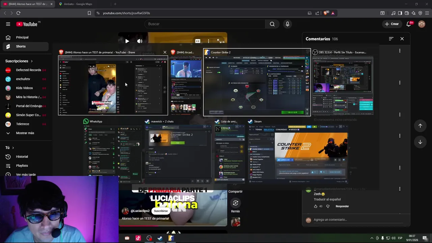Open the Brave main menu
The image size is (432, 243).
point(427,13)
